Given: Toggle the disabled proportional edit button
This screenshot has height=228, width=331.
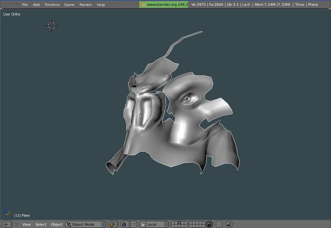Looking at the screenshot, I should 219,224.
